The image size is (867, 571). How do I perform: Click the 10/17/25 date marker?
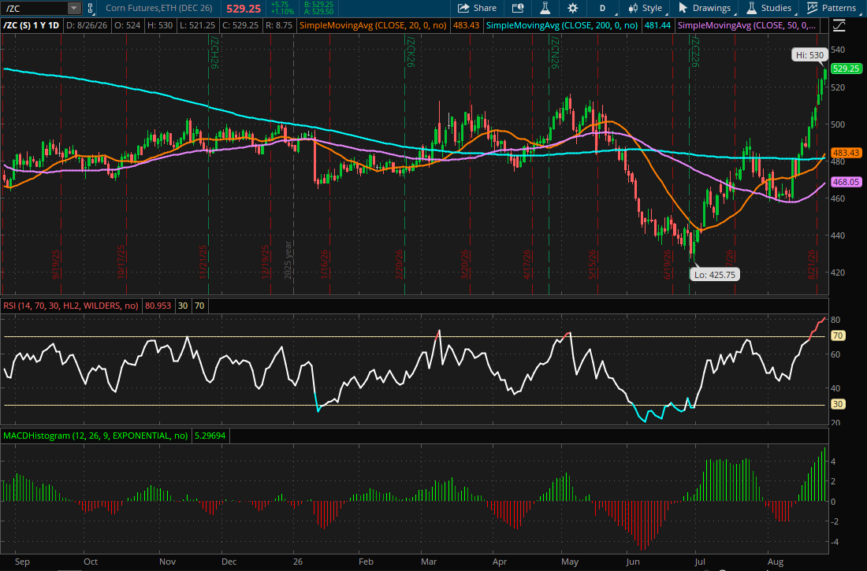(121, 262)
